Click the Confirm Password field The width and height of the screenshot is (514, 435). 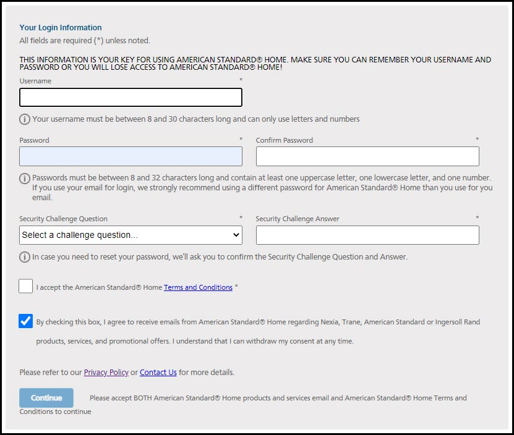click(x=367, y=156)
